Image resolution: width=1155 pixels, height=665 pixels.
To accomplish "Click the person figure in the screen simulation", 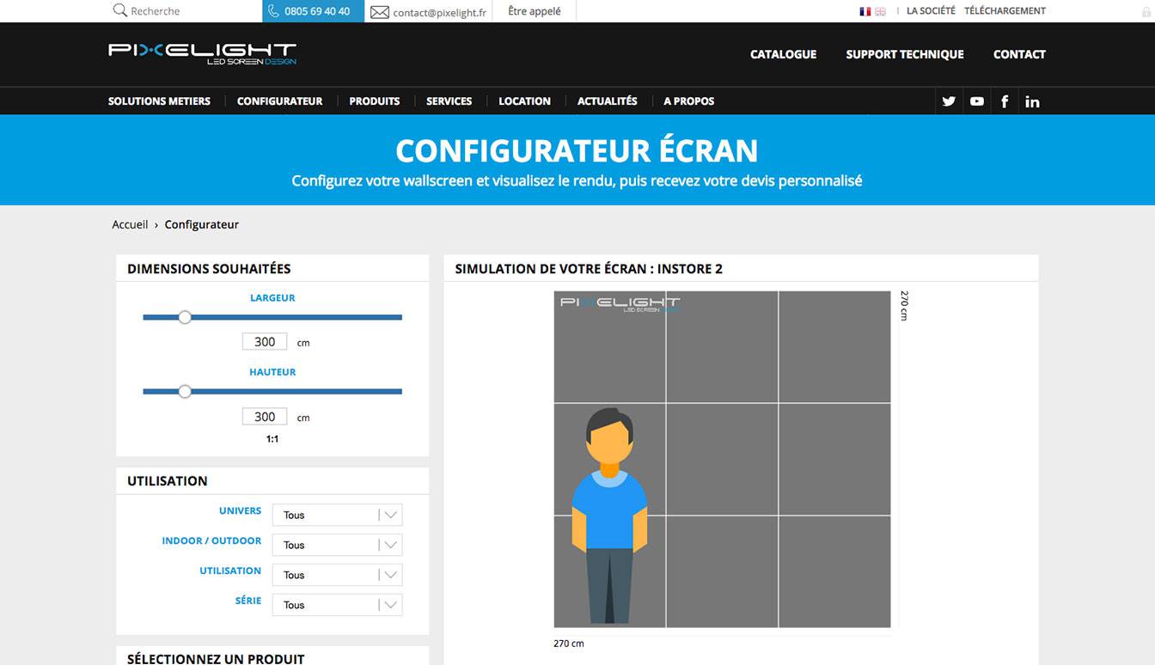I will 609,516.
